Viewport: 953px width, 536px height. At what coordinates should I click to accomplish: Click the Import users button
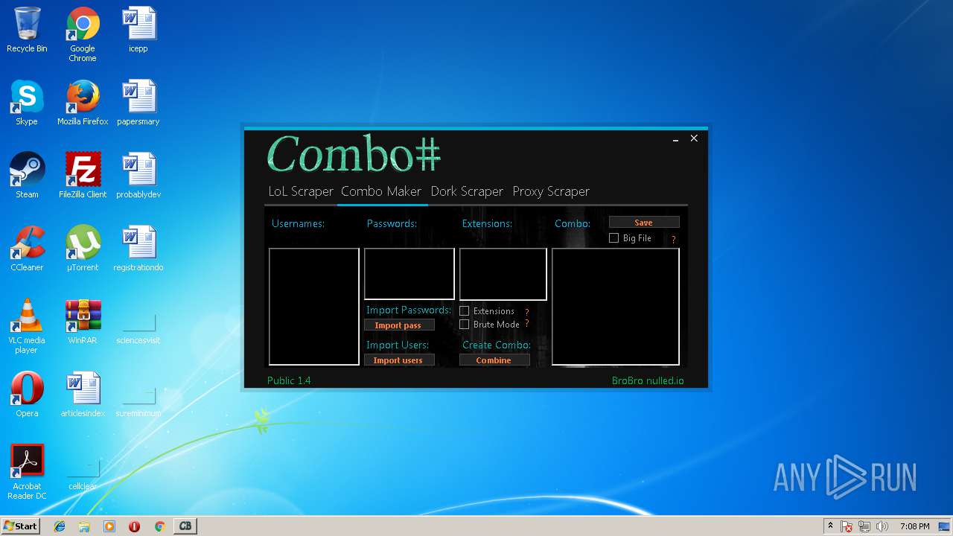(x=399, y=360)
